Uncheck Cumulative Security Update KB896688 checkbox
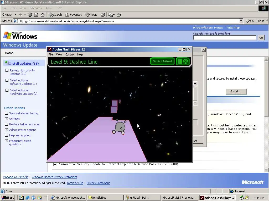The image size is (269, 201). point(55,164)
